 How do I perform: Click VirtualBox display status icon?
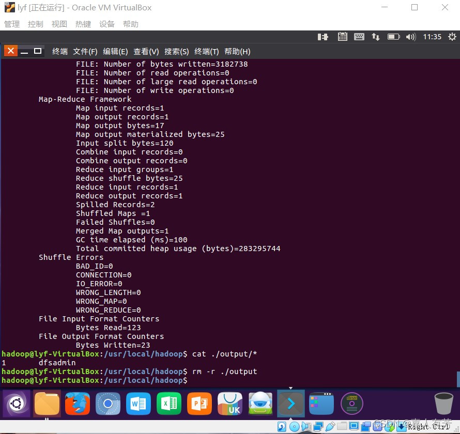pyautogui.click(x=354, y=425)
